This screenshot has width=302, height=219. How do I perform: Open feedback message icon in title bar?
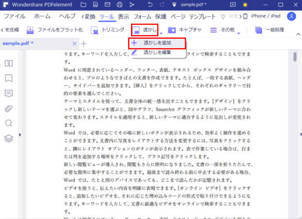click(233, 4)
